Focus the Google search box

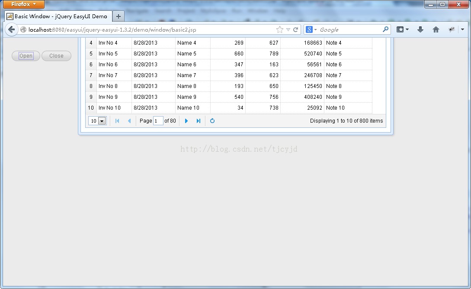click(x=350, y=29)
